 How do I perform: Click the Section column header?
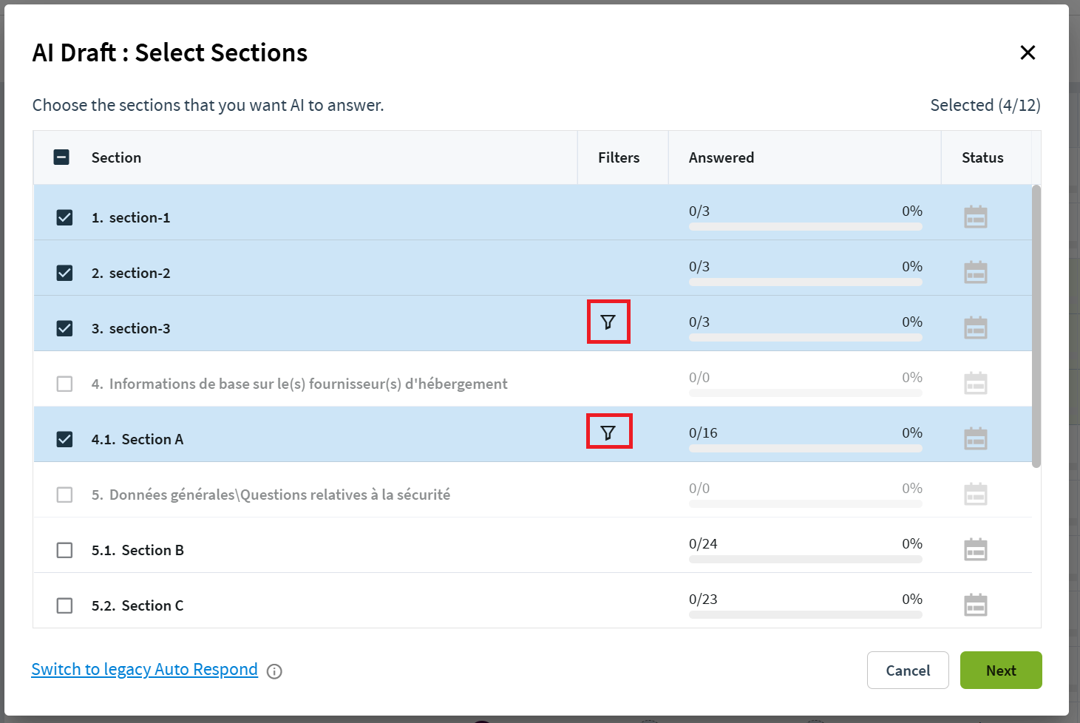(116, 157)
